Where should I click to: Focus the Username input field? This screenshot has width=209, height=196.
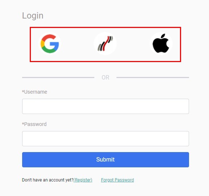[x=106, y=106]
